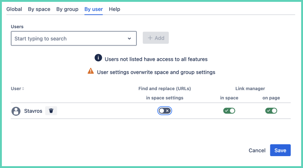
Task: Disable Link manager in space toggle
Action: click(229, 111)
